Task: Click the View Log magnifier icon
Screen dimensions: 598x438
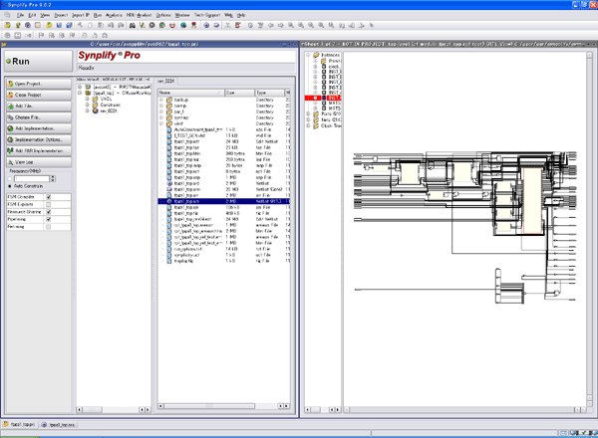Action: coord(11,162)
